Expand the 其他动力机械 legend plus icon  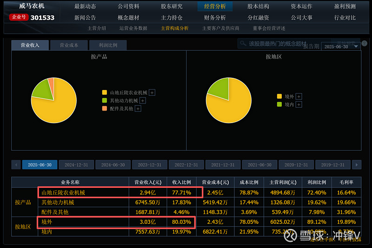point(143,101)
